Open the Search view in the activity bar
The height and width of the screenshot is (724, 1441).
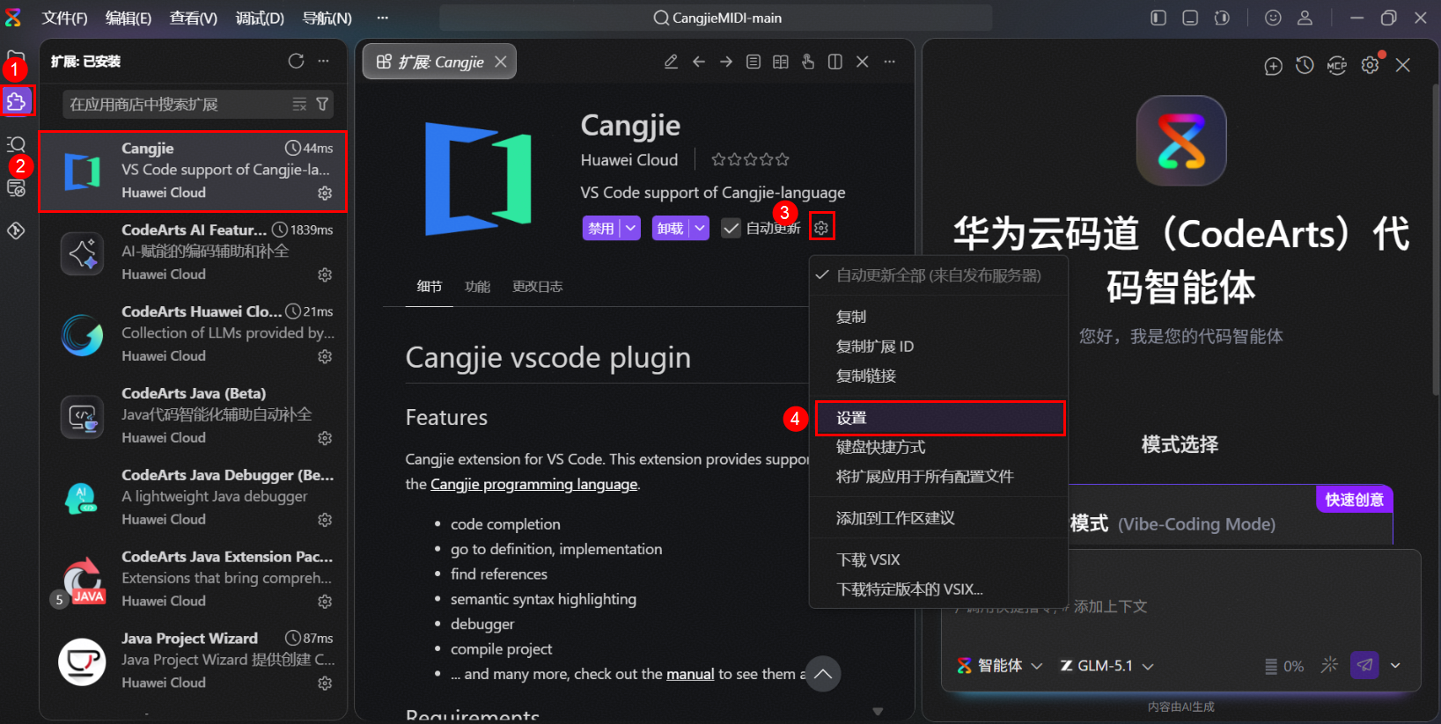tap(17, 144)
